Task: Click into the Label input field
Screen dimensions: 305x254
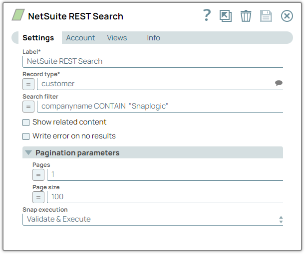Action: click(153, 62)
